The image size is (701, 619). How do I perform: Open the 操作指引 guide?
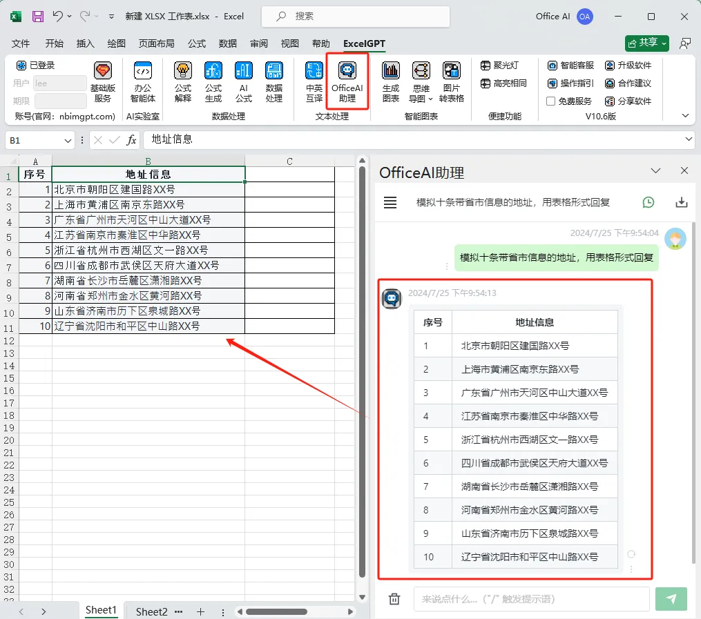571,83
